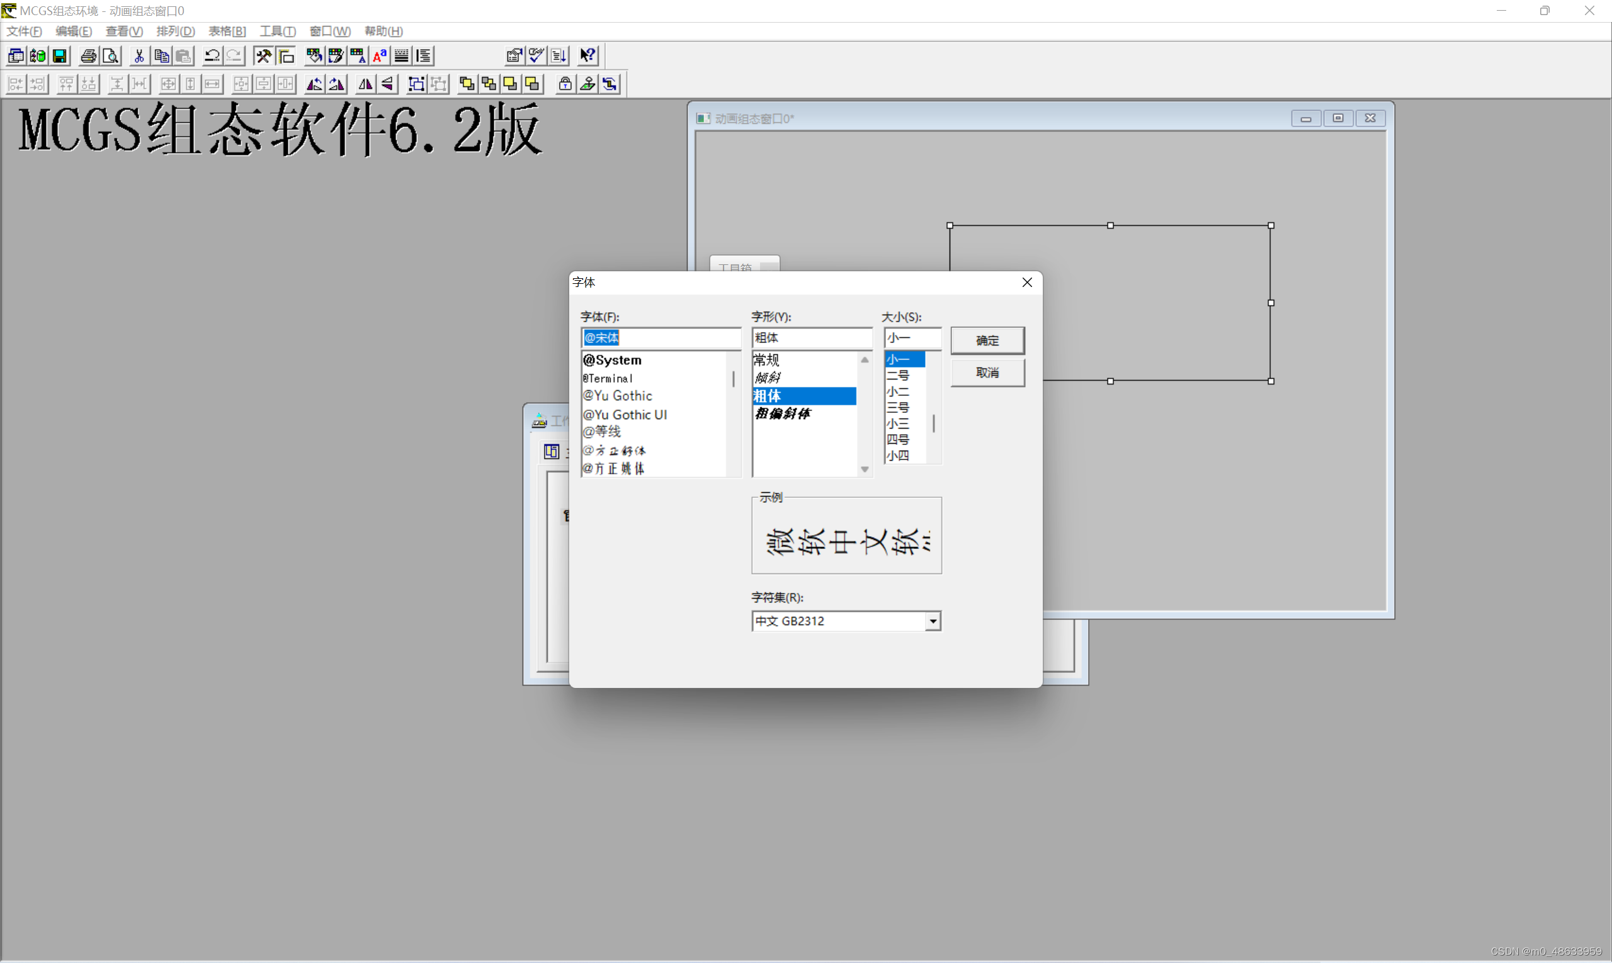The height and width of the screenshot is (963, 1612).
Task: Click the Cut (scissors) toolbar icon
Action: (x=139, y=56)
